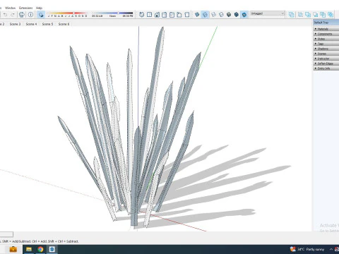Click the Union solid tool

point(308,15)
